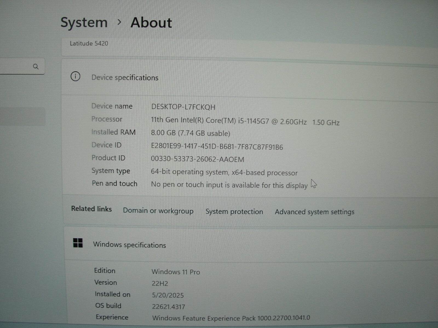Click the search magnifier icon
Viewport: 438px width, 328px height.
point(36,66)
